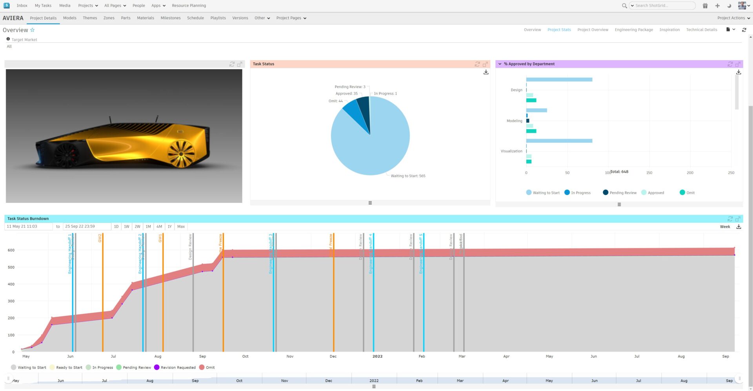
Task: Click the gift/what's new icon
Action: 705,5
